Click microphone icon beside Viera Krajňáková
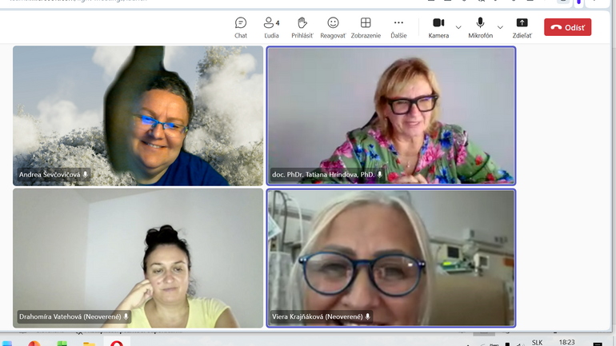Image resolution: width=616 pixels, height=346 pixels. [x=368, y=316]
